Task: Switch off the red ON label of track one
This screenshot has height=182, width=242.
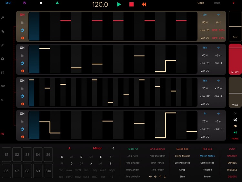Action: [22, 15]
